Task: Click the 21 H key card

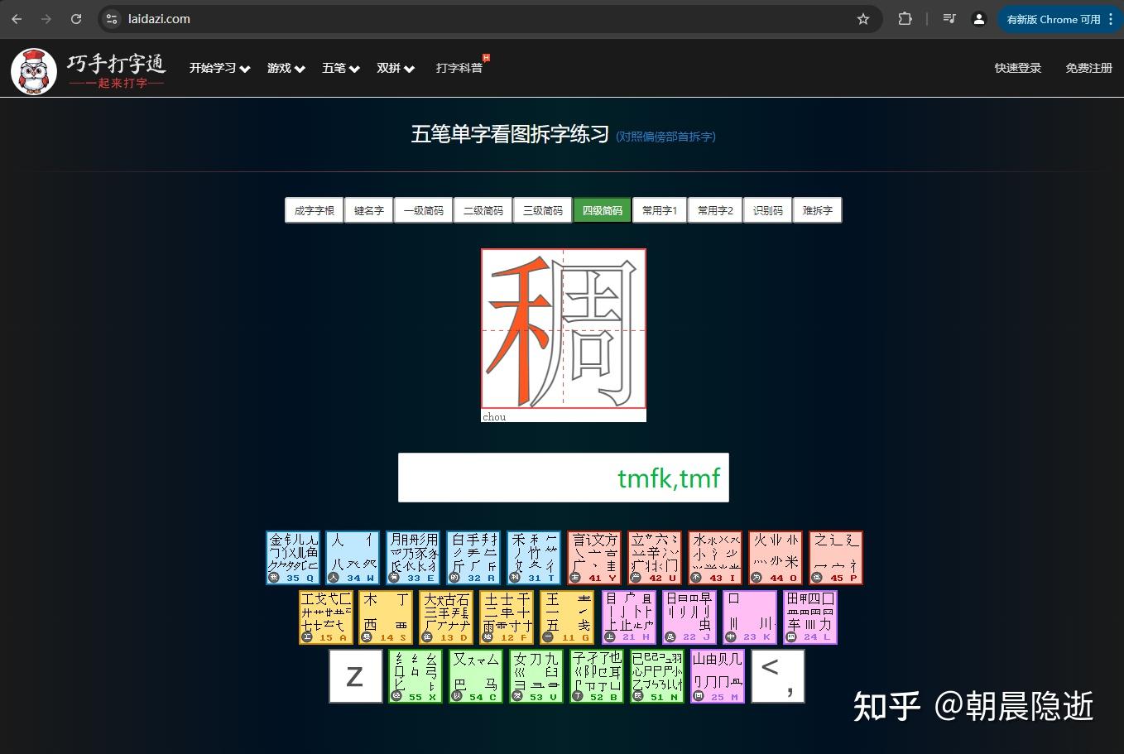Action: tap(629, 617)
